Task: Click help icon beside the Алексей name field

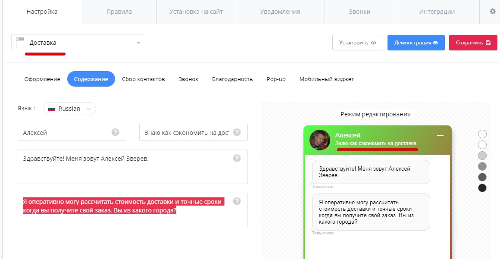Action: coord(115,132)
